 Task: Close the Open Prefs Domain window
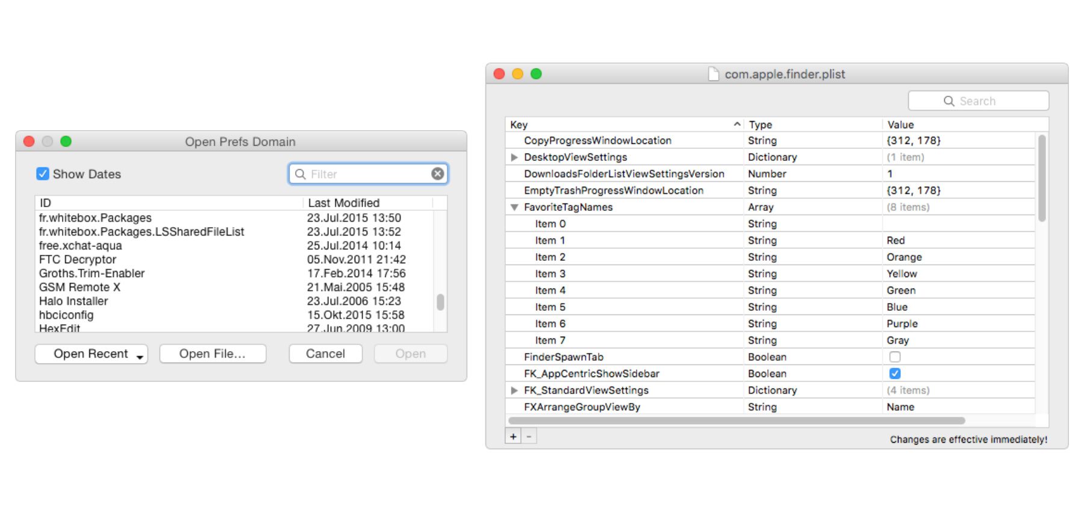click(29, 142)
